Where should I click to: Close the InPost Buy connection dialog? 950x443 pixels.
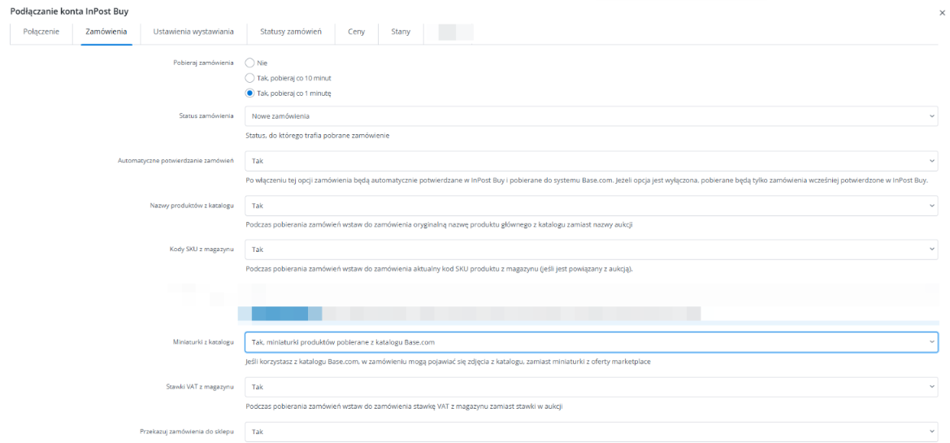click(941, 13)
